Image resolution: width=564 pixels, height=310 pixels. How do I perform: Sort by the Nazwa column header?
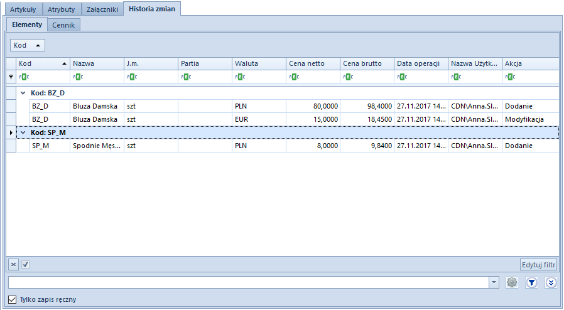(x=97, y=63)
